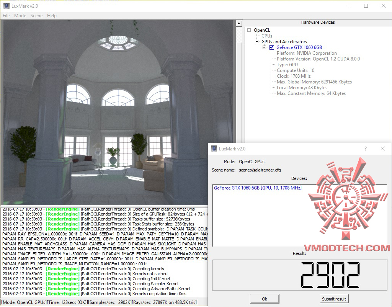The image size is (392, 307).
Task: Click the 'Kernels not cached' log line
Action: click(x=85, y=273)
